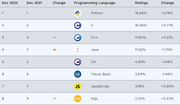Click Dec 2021 rank 9 in SQL row
Viewport: 180px width, 105px height.
pyautogui.click(x=28, y=98)
